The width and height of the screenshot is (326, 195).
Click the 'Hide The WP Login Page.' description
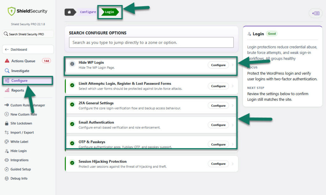point(96,68)
